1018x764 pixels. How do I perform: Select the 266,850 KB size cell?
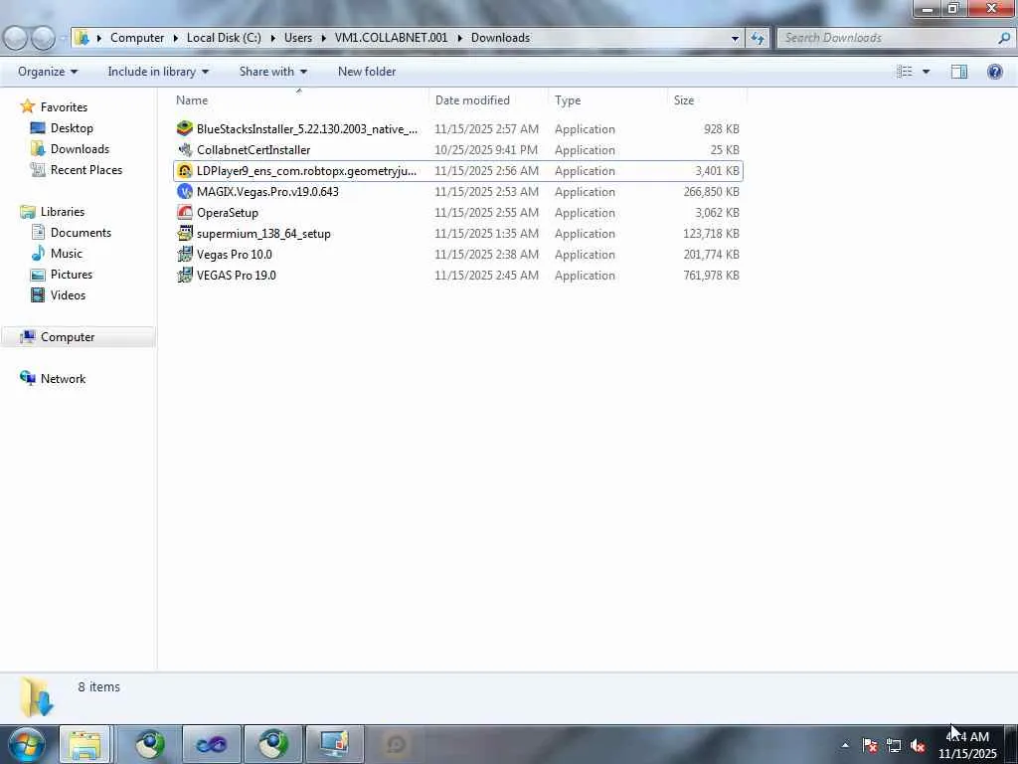[x=711, y=192]
